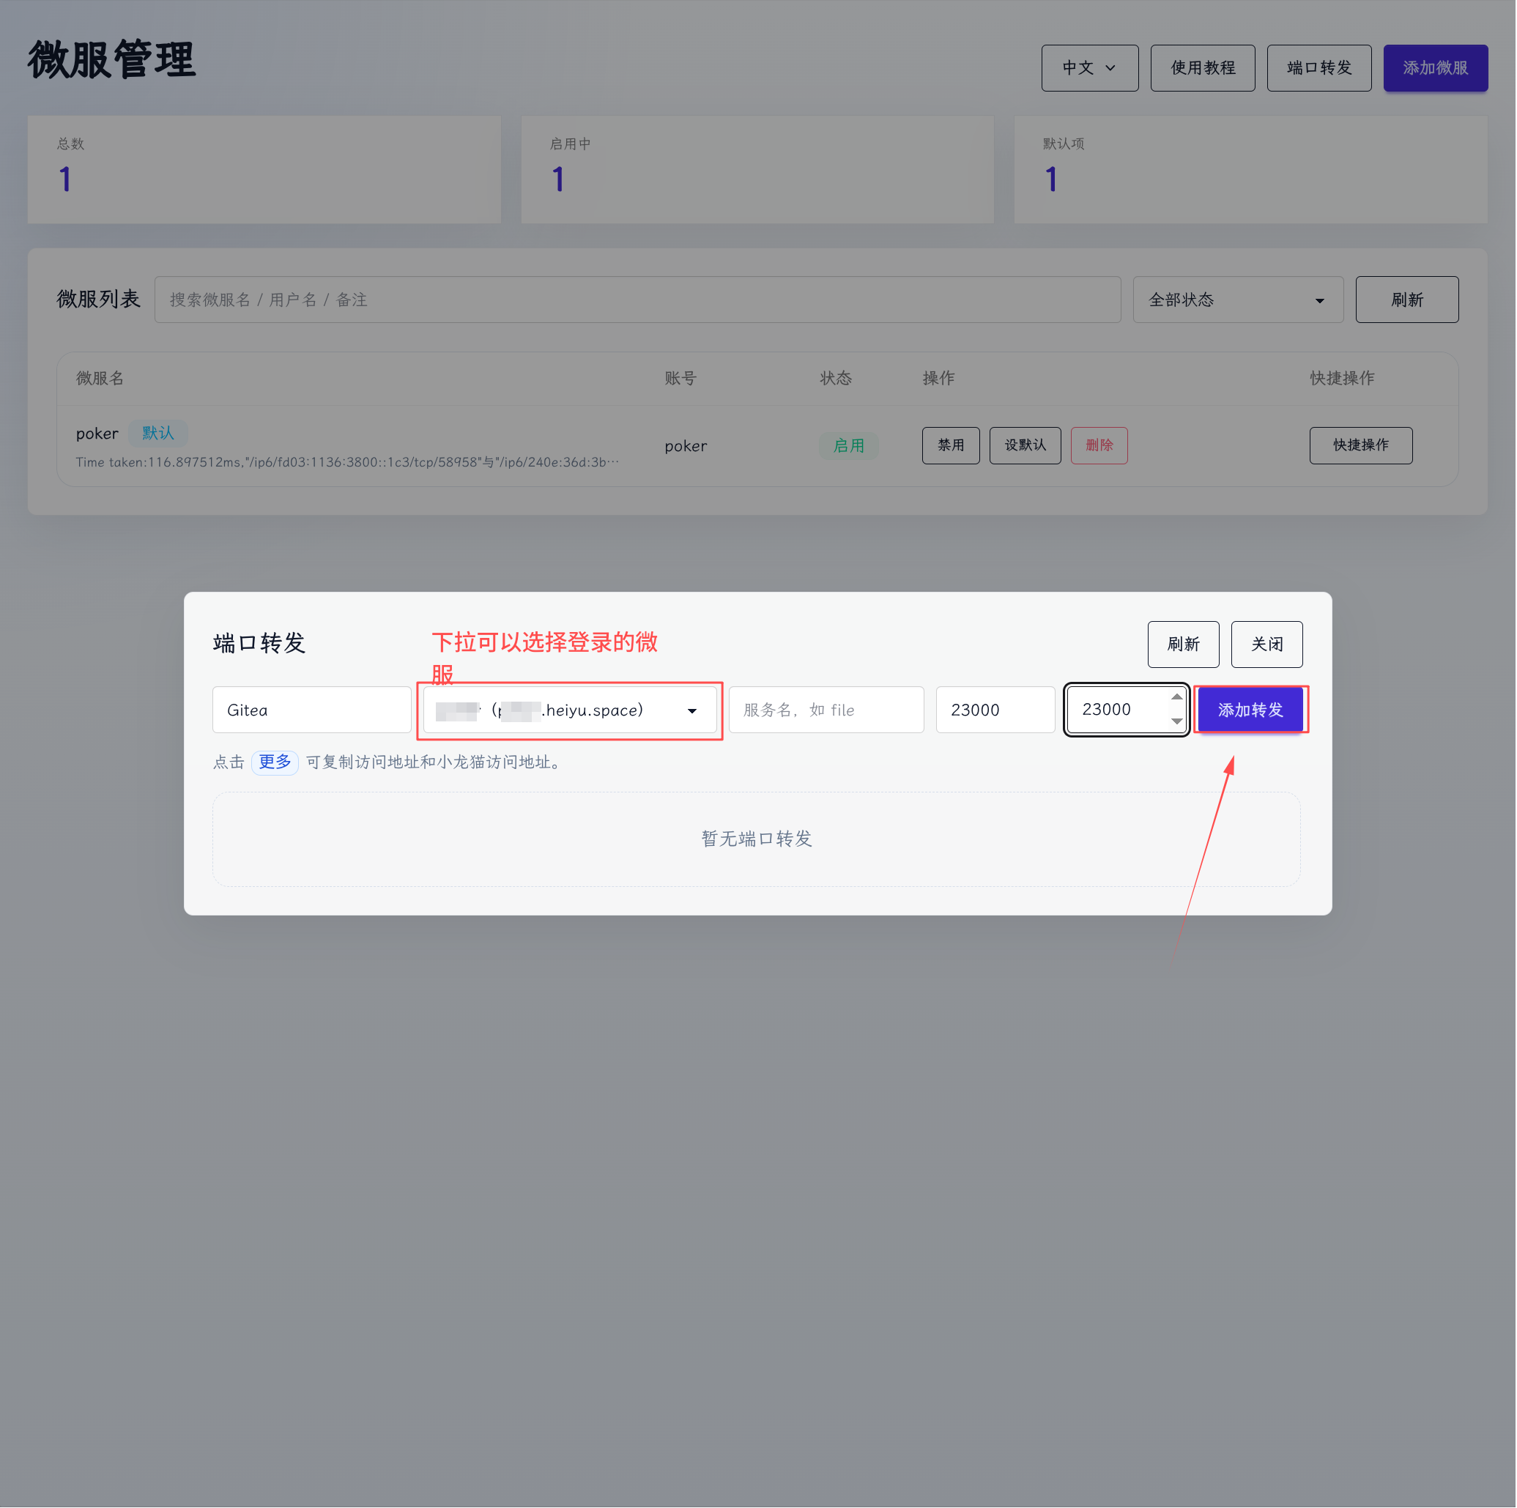Viewport: 1517px width, 1508px height.
Task: Click 刷新 in the port forwarding dialog
Action: tap(1184, 645)
